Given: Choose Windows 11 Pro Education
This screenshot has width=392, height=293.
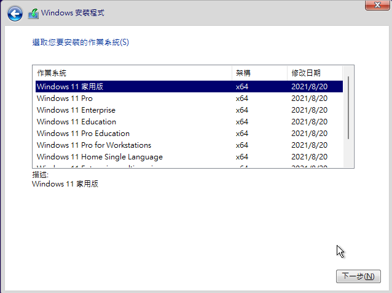Looking at the screenshot, I should coord(189,134).
